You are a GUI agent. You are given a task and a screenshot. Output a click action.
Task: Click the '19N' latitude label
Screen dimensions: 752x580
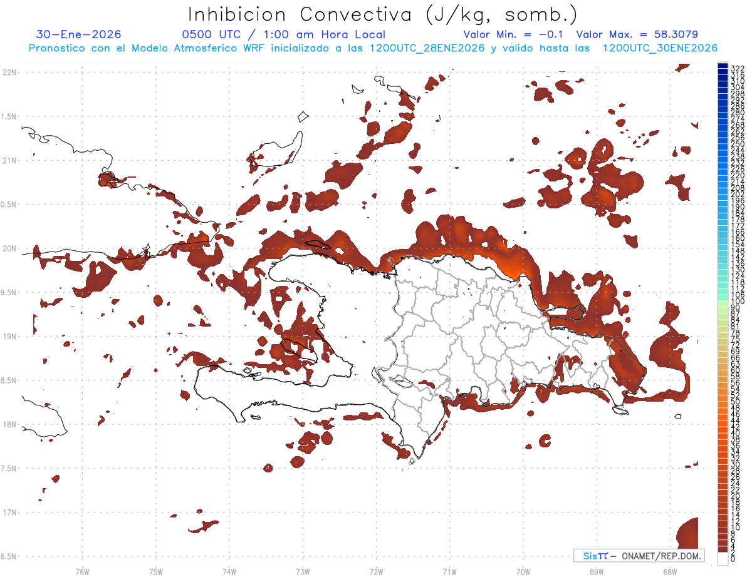[x=9, y=336]
